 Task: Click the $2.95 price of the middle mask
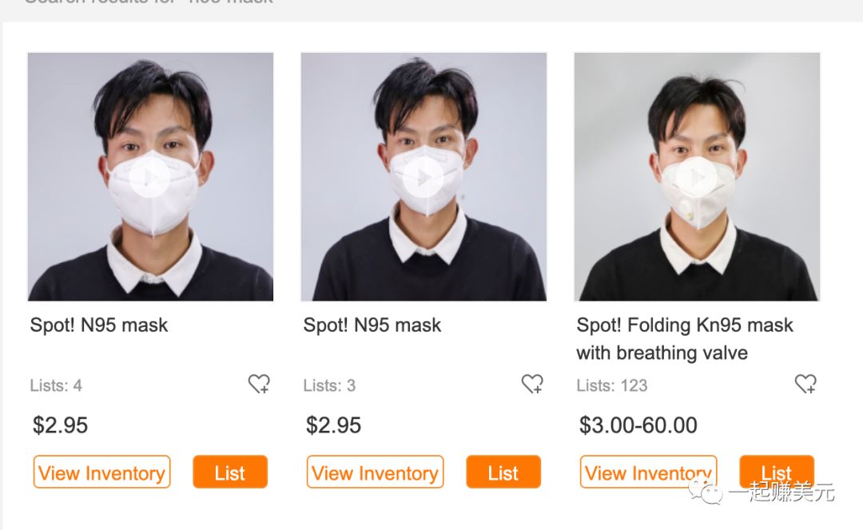(x=333, y=425)
